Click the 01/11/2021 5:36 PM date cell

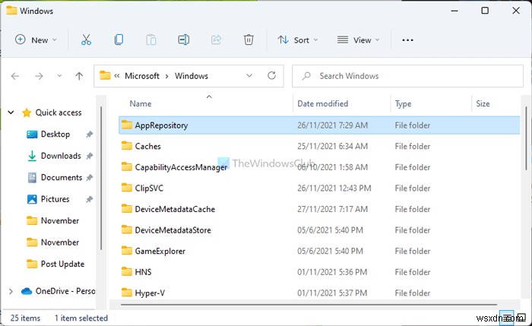point(332,272)
